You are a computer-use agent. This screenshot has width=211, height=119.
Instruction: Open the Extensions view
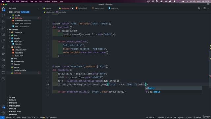click(3, 41)
